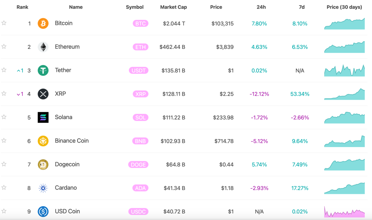The height and width of the screenshot is (220, 372).
Task: Sort by the 24h change column
Action: (x=261, y=7)
